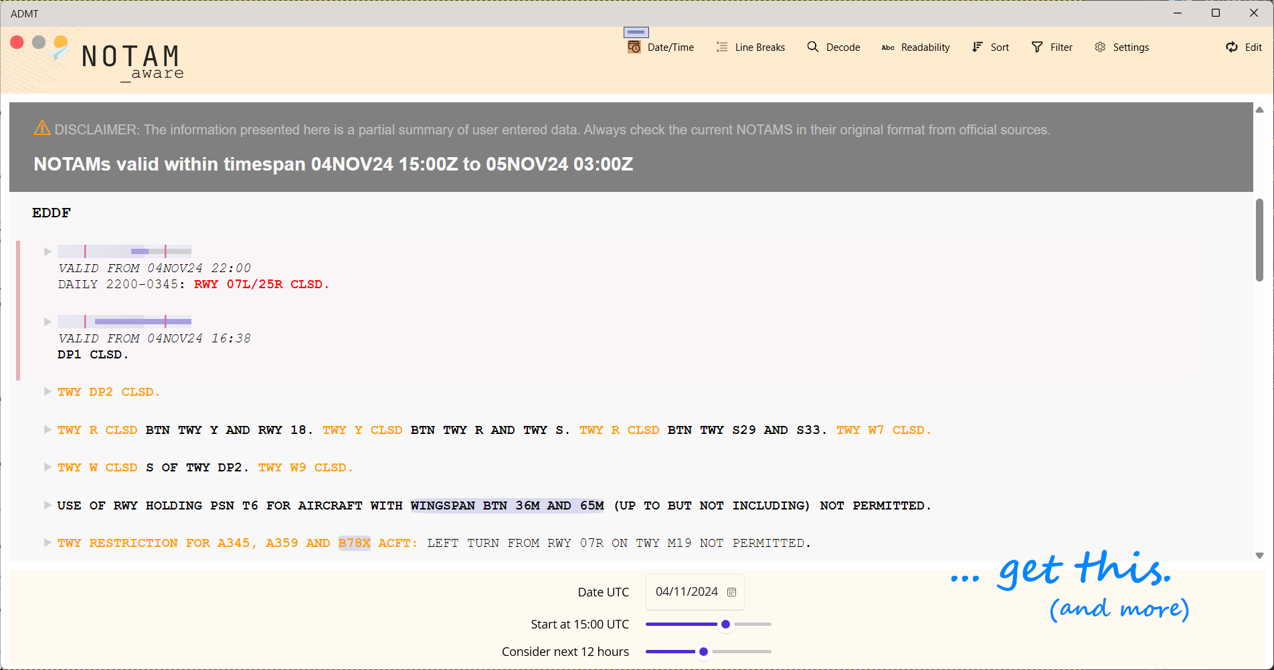Click the highlighted B78X aircraft code
This screenshot has width=1274, height=670.
pyautogui.click(x=354, y=543)
